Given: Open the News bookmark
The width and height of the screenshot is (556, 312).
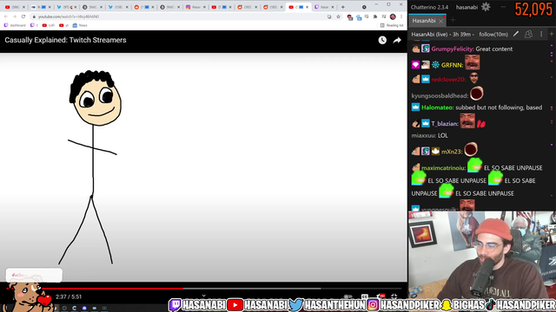Looking at the screenshot, I should pos(80,25).
